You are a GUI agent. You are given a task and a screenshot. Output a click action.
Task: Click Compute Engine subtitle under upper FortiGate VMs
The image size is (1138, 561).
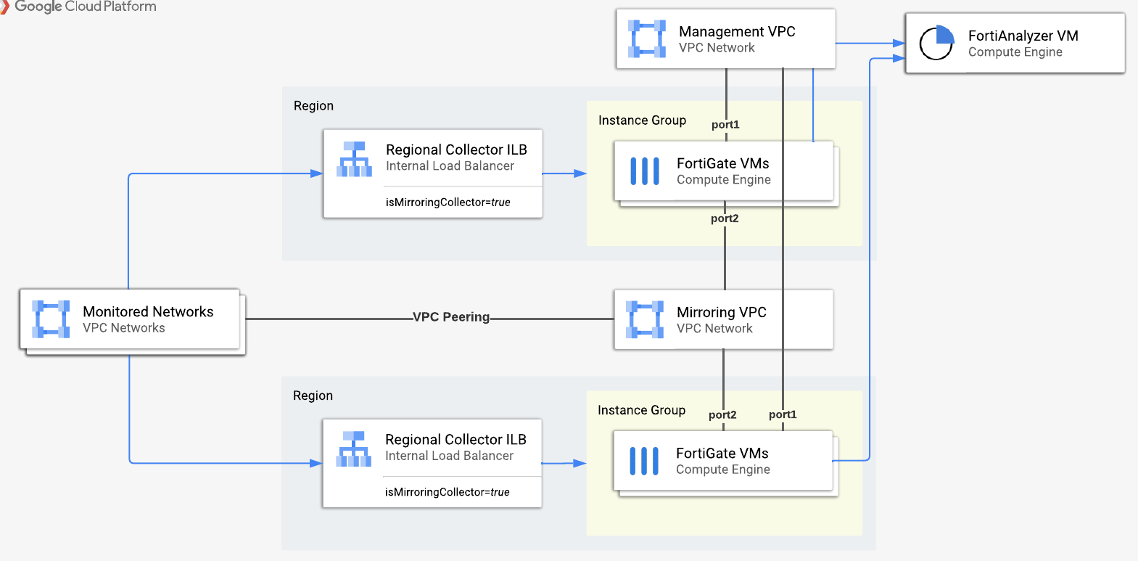pyautogui.click(x=724, y=180)
